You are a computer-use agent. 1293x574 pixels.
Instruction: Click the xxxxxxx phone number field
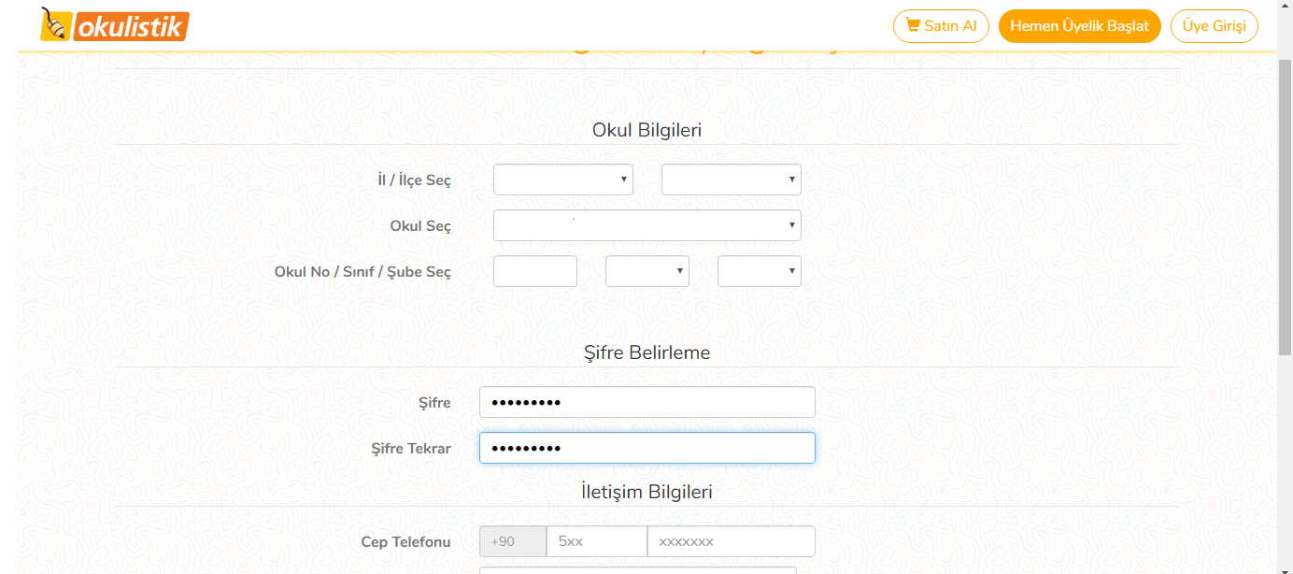pyautogui.click(x=731, y=541)
